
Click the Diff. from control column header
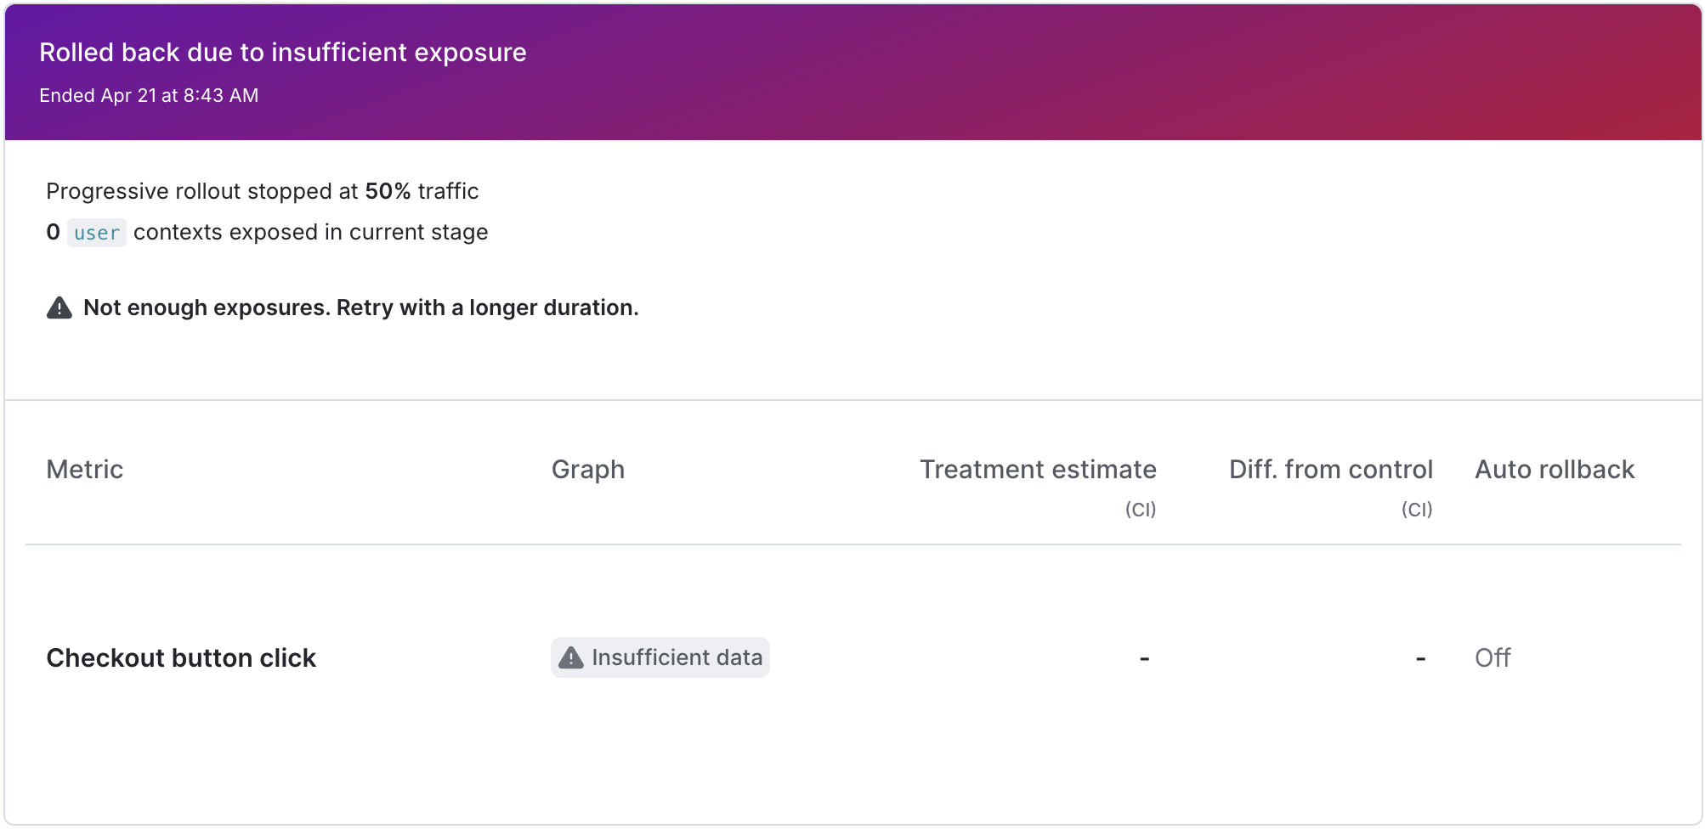tap(1330, 469)
